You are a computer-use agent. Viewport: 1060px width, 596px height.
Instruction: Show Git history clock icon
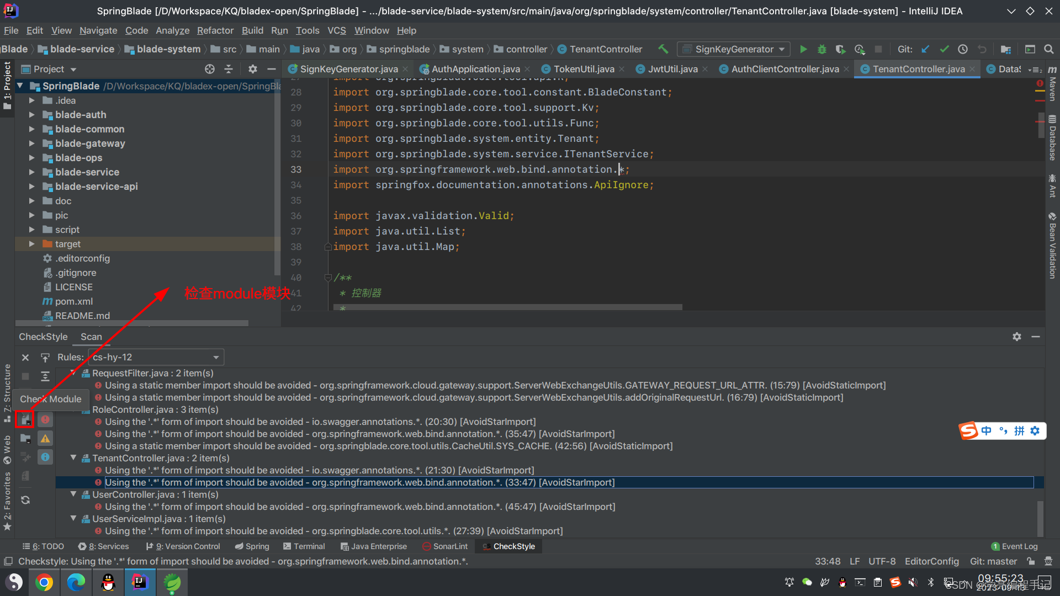pyautogui.click(x=963, y=49)
